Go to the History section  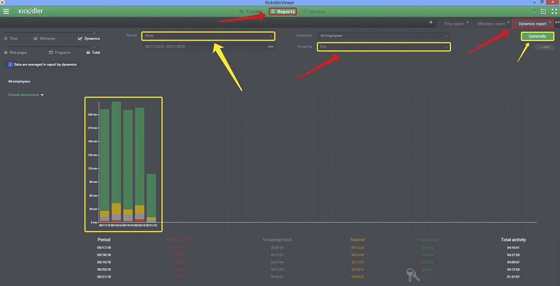coord(314,11)
